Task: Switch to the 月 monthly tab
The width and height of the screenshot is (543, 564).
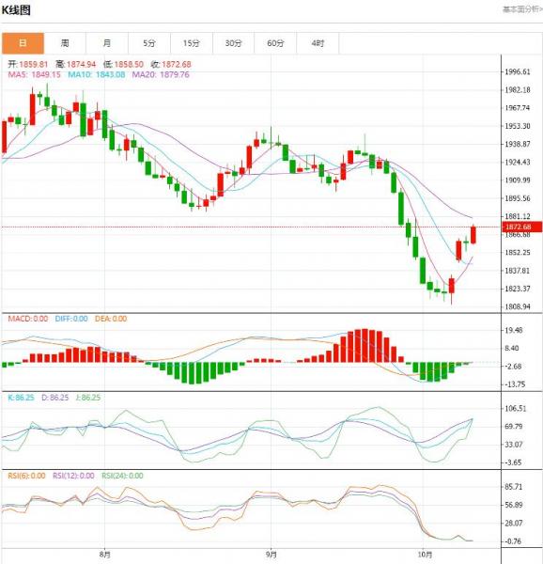Action: 107,43
